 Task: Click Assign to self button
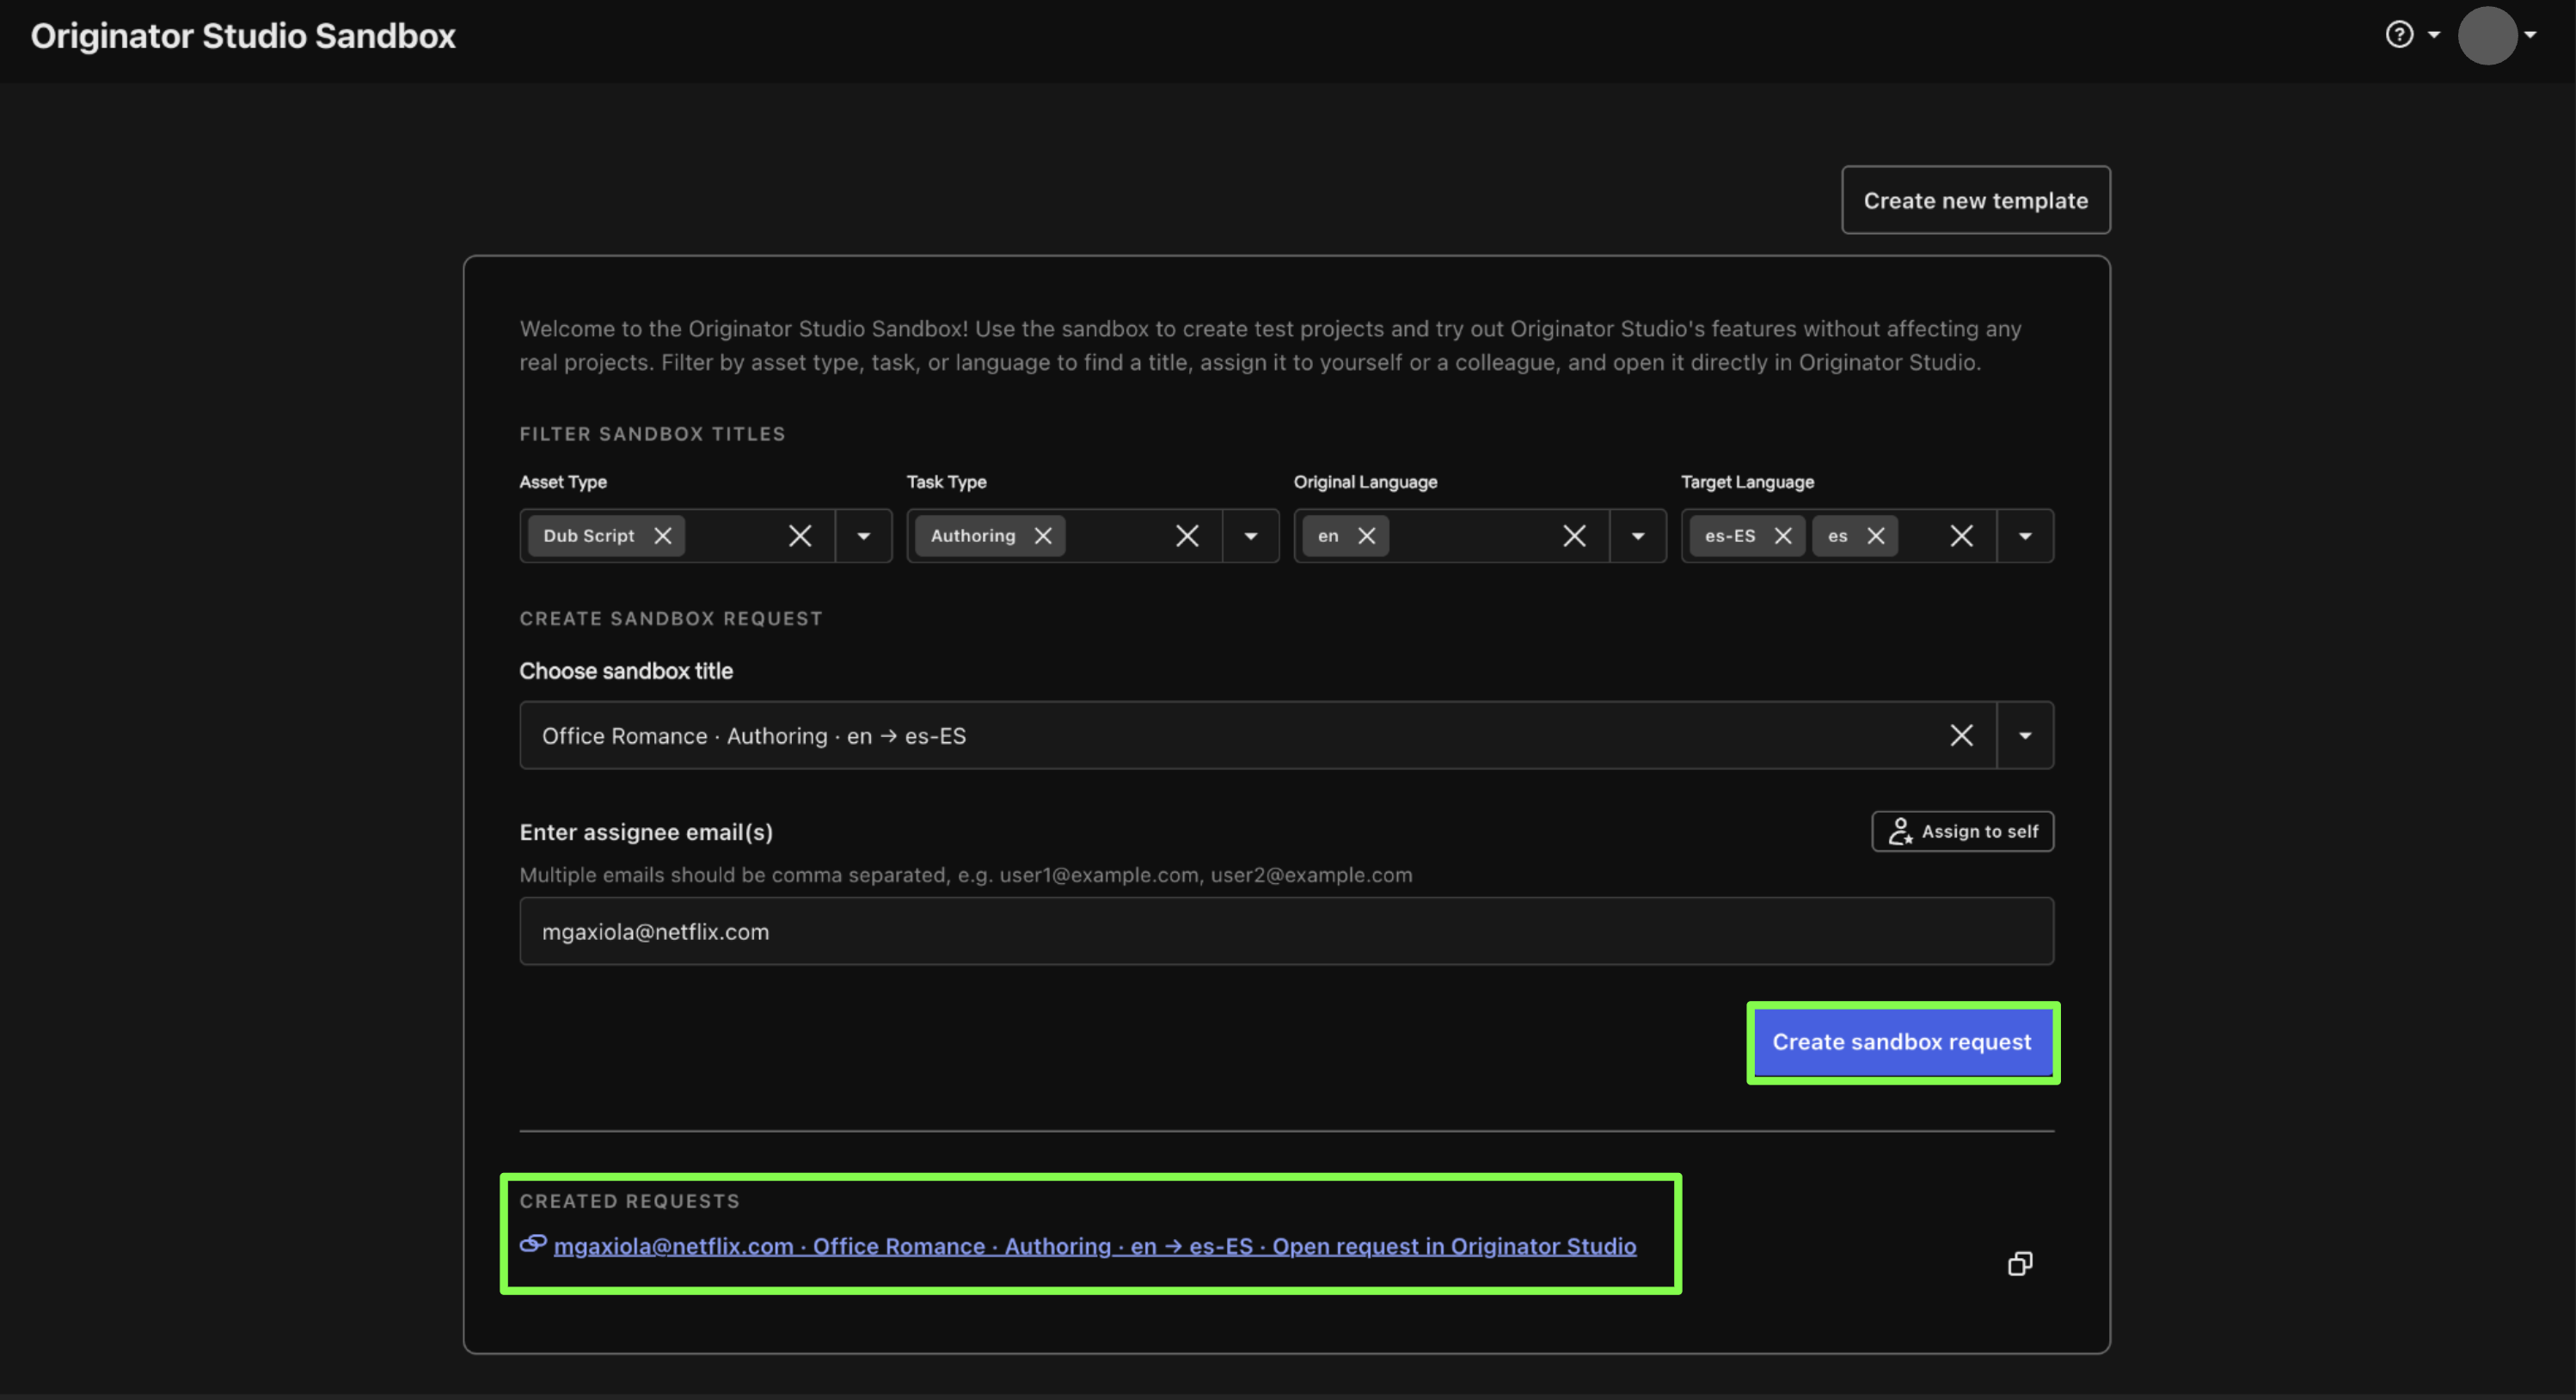tap(1963, 832)
